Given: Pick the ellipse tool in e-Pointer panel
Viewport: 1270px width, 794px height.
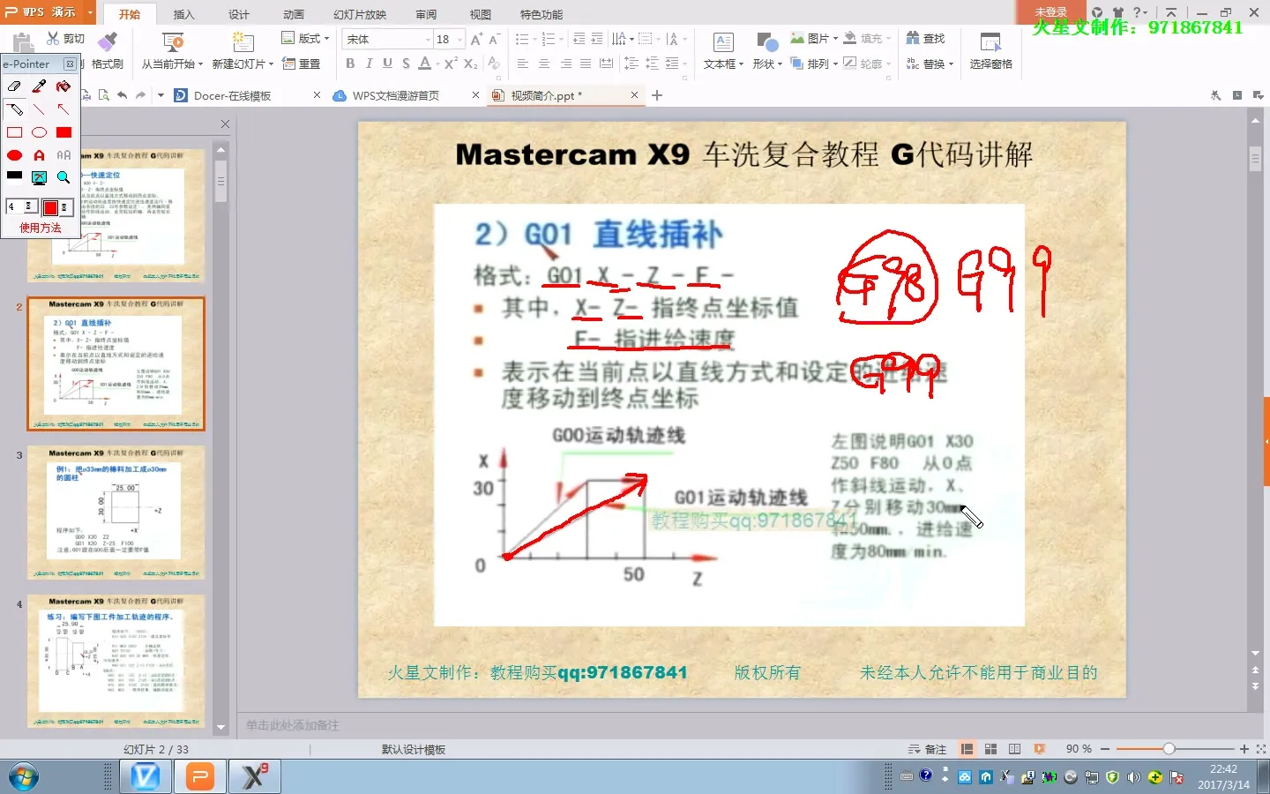Looking at the screenshot, I should (38, 132).
